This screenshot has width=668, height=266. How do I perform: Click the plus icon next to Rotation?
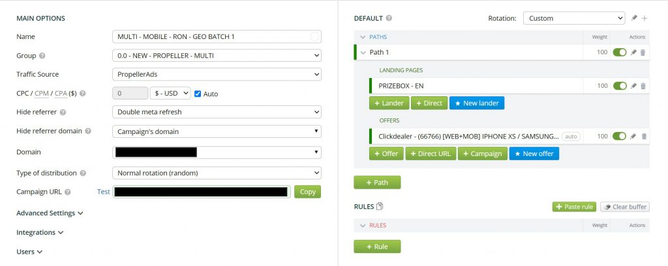[x=645, y=18]
